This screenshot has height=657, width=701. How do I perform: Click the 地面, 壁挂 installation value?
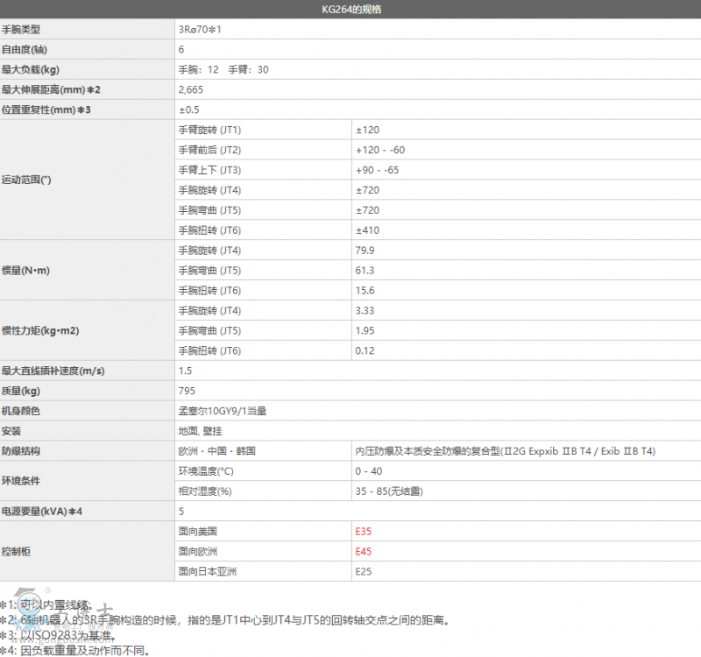click(199, 431)
